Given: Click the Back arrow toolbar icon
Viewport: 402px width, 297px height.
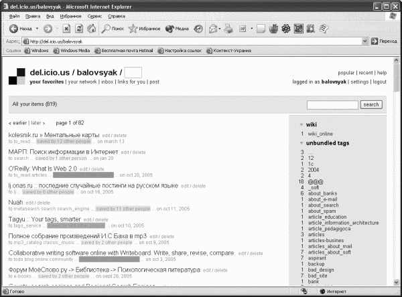Looking at the screenshot, I should click(x=13, y=29).
